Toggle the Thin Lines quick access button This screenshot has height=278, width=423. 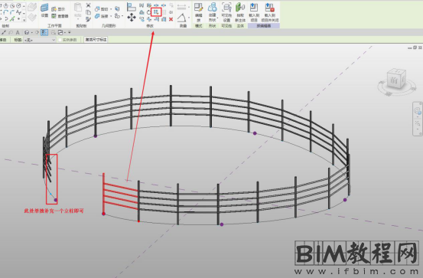click(44, 32)
